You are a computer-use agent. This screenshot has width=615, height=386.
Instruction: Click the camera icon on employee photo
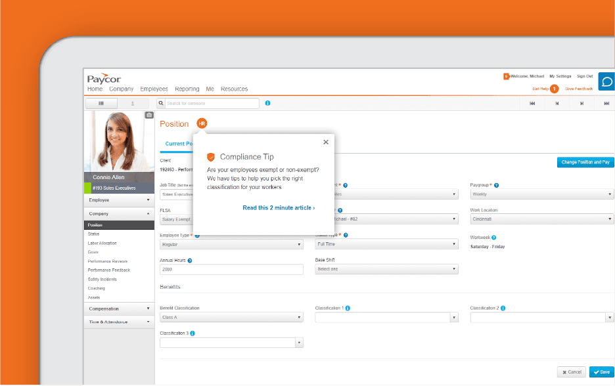pyautogui.click(x=148, y=115)
